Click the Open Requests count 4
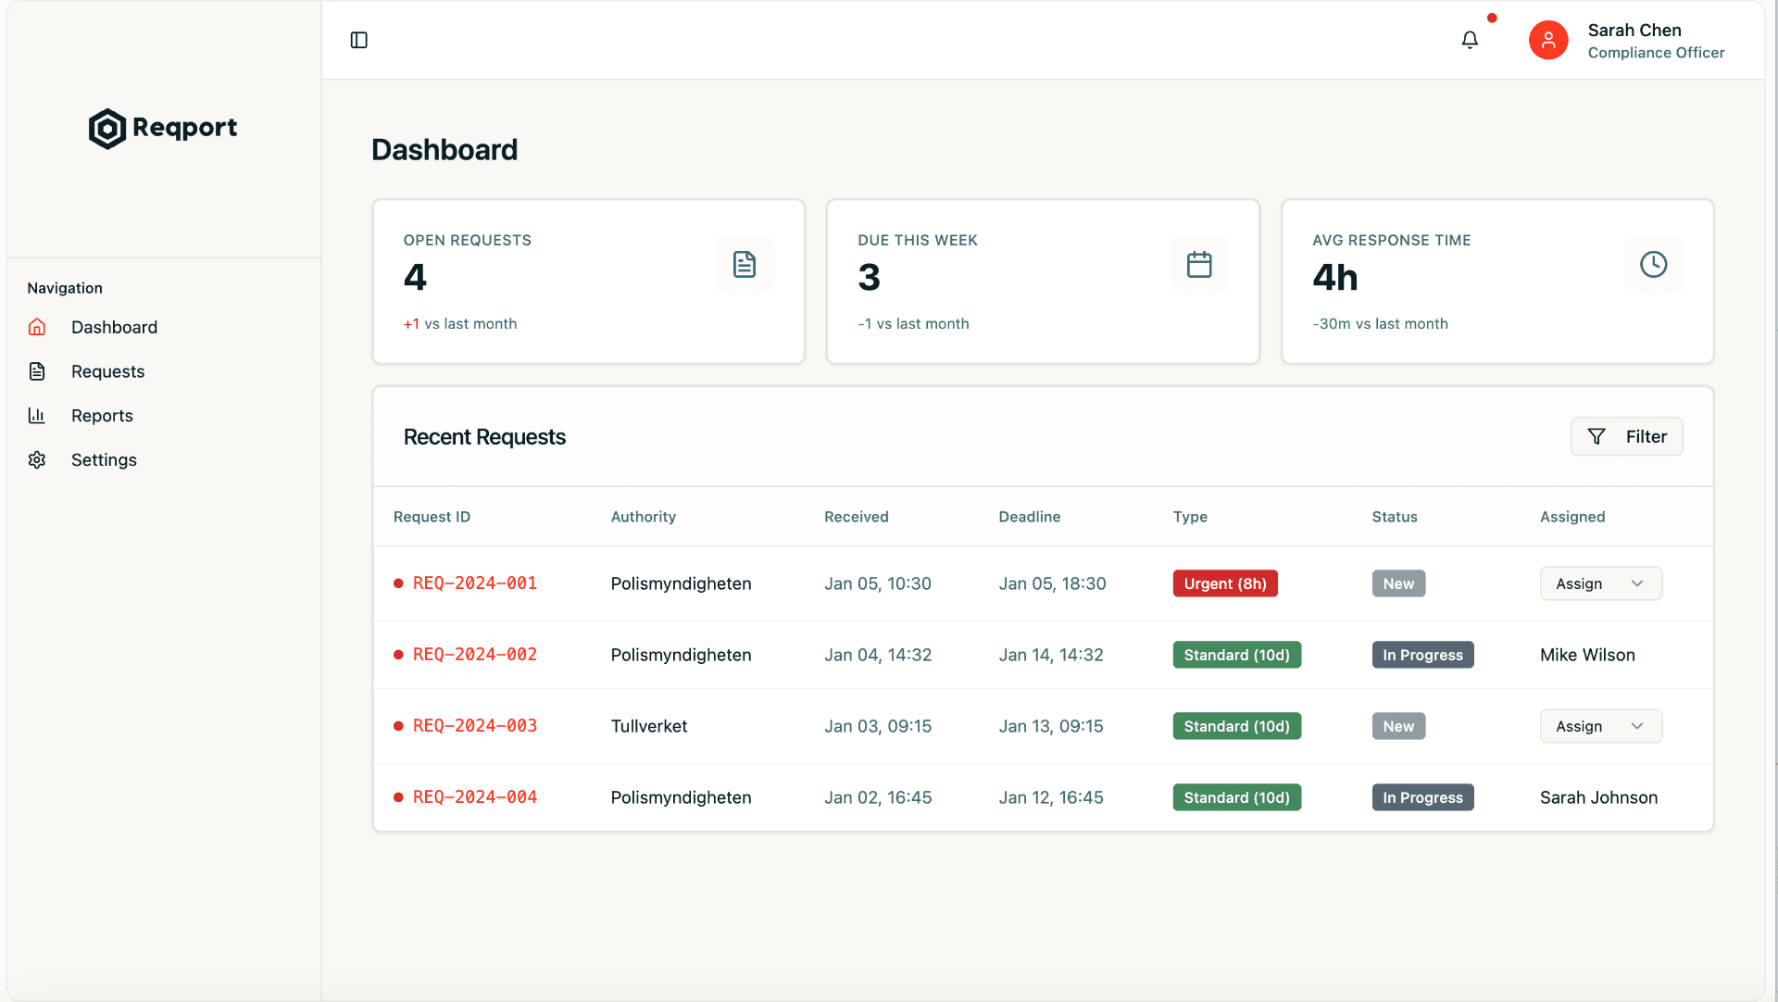1778x1002 pixels. (x=415, y=277)
